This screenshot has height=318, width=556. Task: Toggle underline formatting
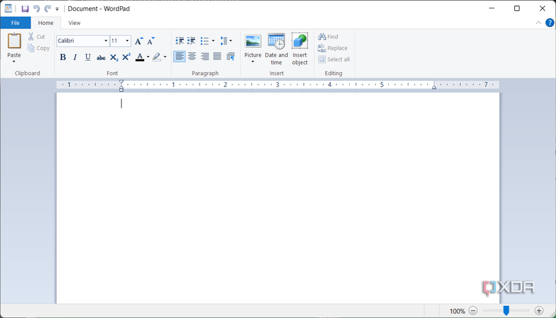point(88,57)
